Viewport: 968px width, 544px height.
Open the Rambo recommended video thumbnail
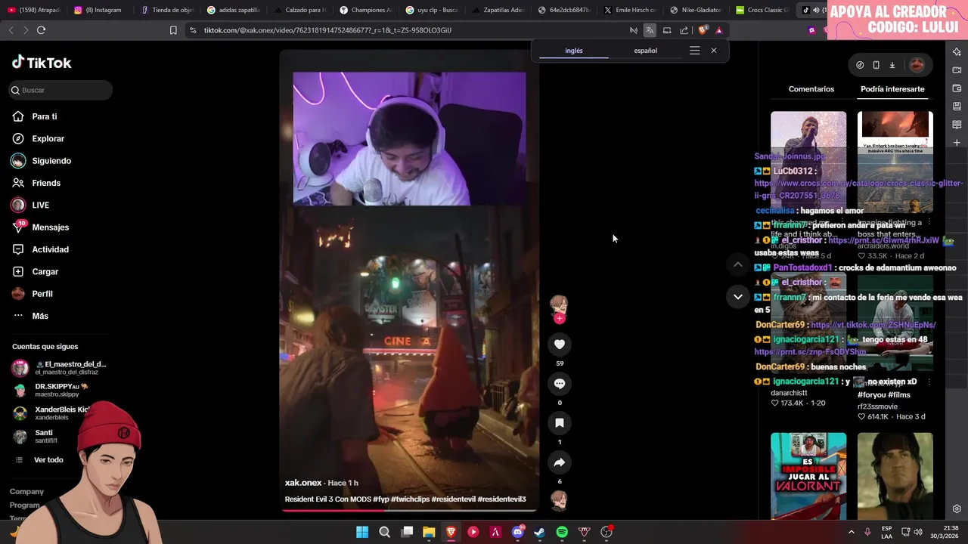click(x=895, y=476)
